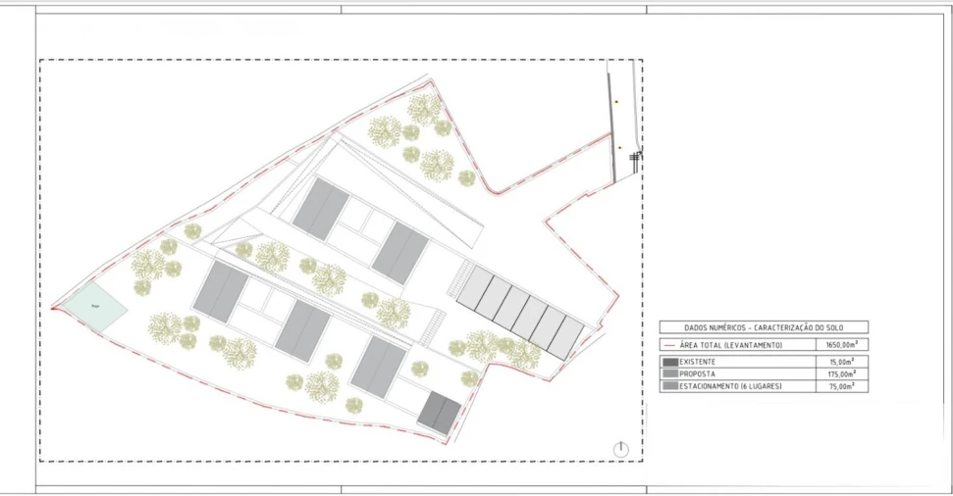
Task: Click the dark gray existing building block
Action: [439, 412]
